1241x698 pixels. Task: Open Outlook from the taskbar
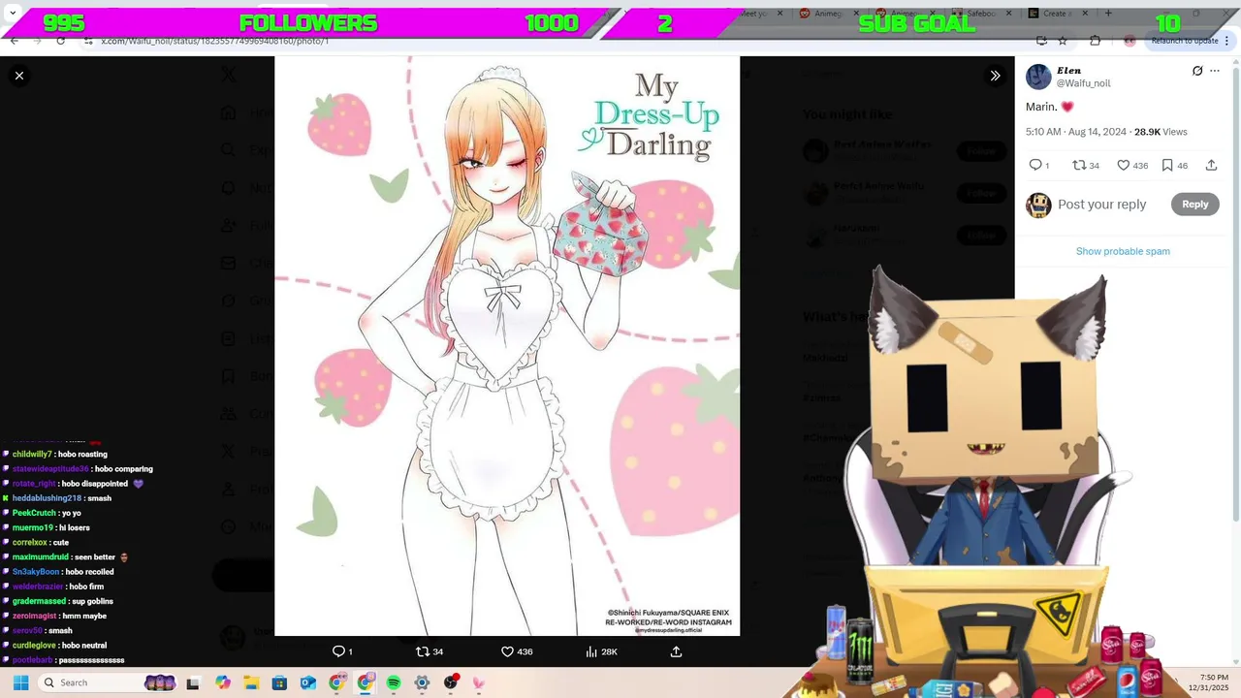tap(307, 682)
